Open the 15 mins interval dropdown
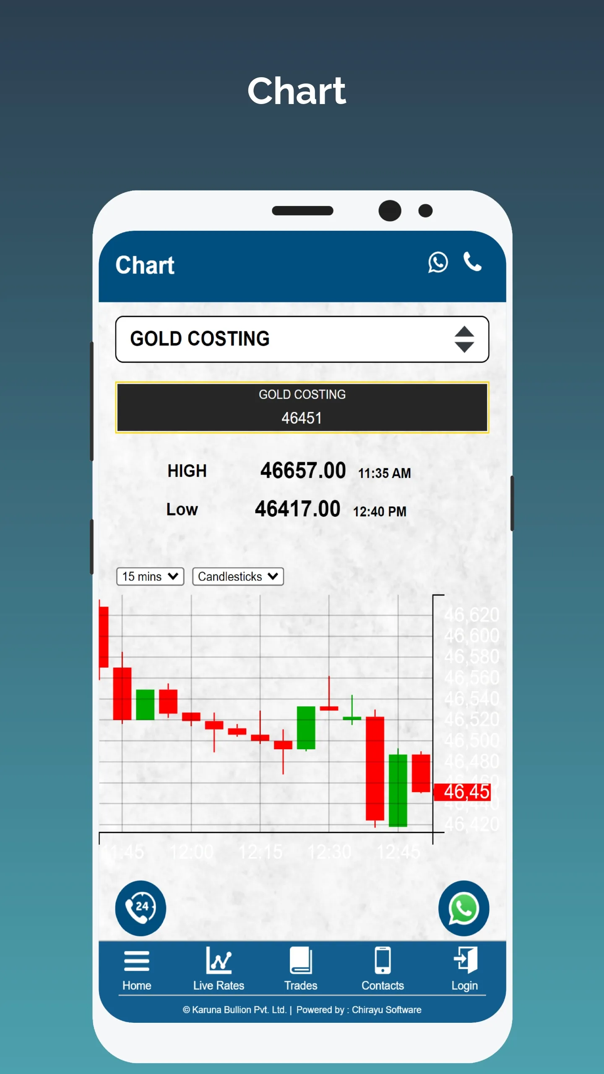604x1074 pixels. click(150, 576)
